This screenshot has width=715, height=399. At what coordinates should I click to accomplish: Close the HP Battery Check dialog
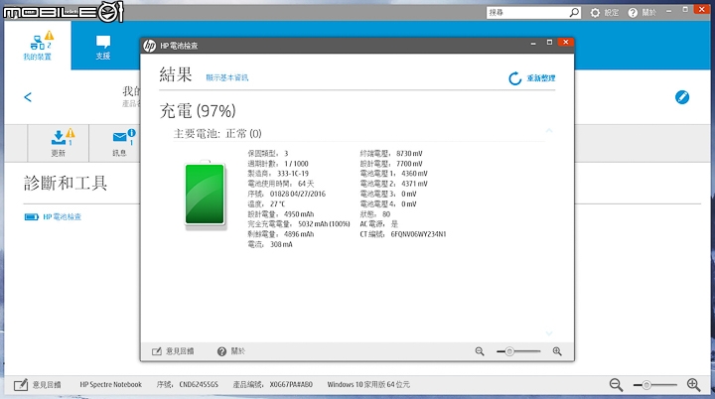pos(566,42)
